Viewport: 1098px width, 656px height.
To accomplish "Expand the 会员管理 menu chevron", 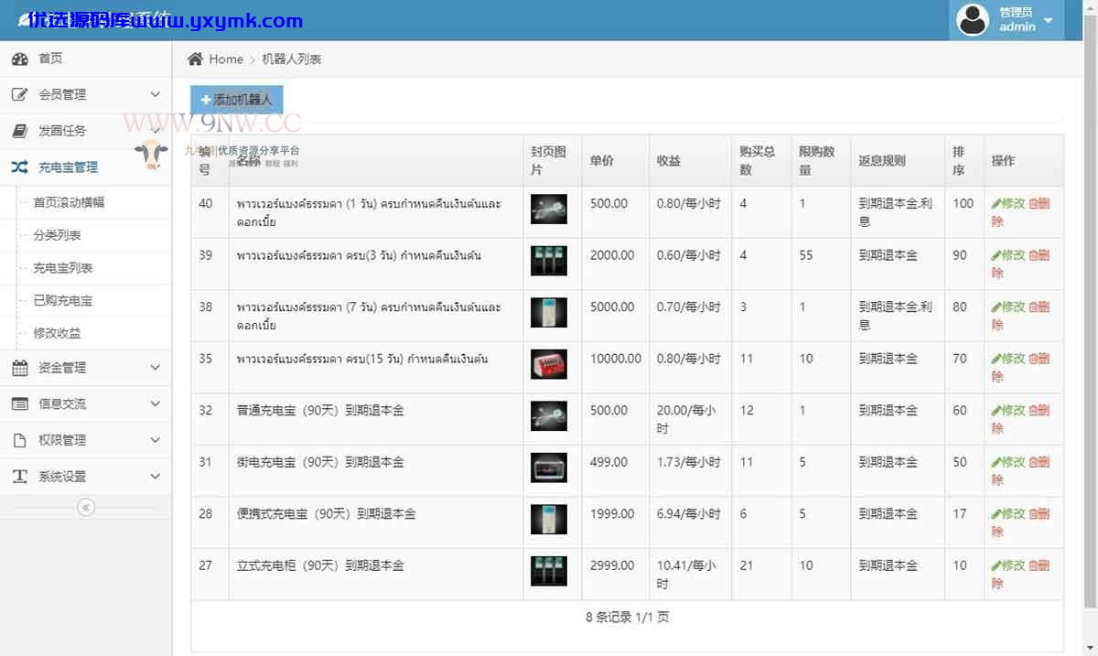I will [155, 94].
